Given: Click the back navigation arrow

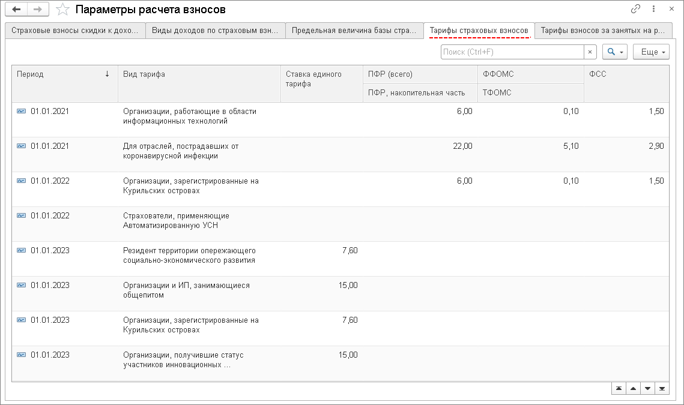Looking at the screenshot, I should [17, 10].
